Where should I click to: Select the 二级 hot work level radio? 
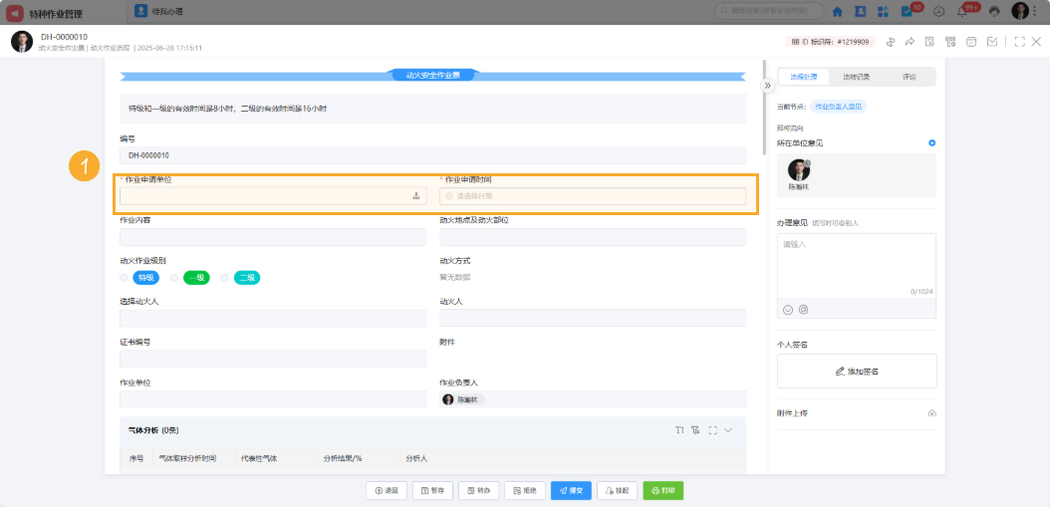point(224,277)
